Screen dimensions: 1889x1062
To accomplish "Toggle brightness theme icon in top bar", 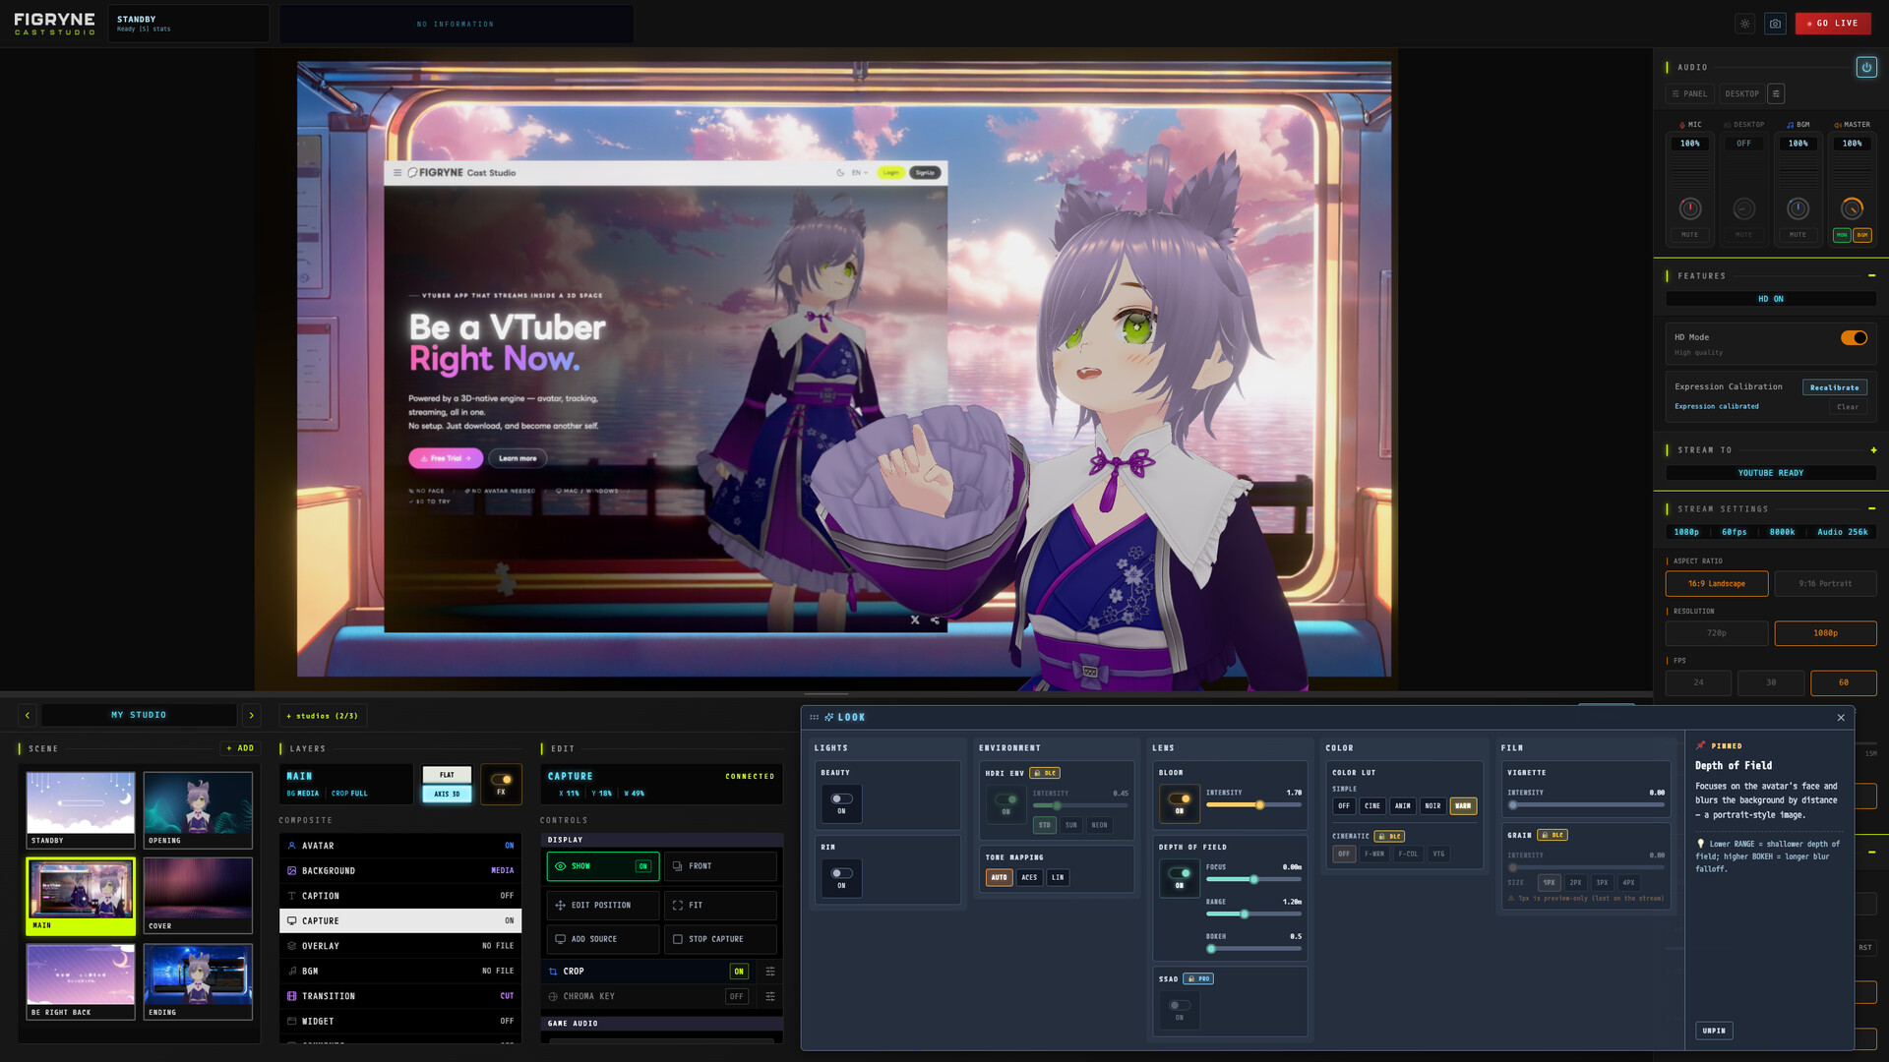I will 1744,24.
